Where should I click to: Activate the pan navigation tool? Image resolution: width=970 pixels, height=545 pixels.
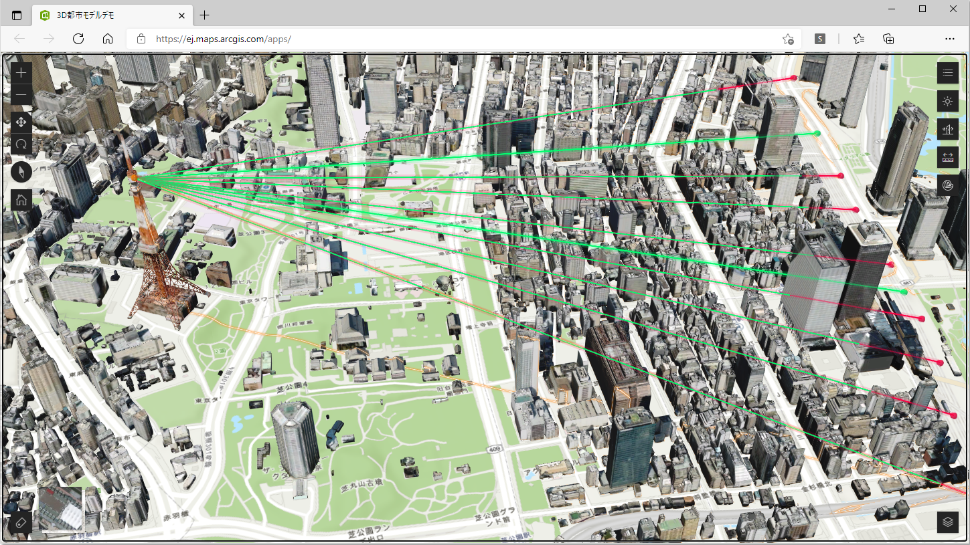tap(21, 122)
